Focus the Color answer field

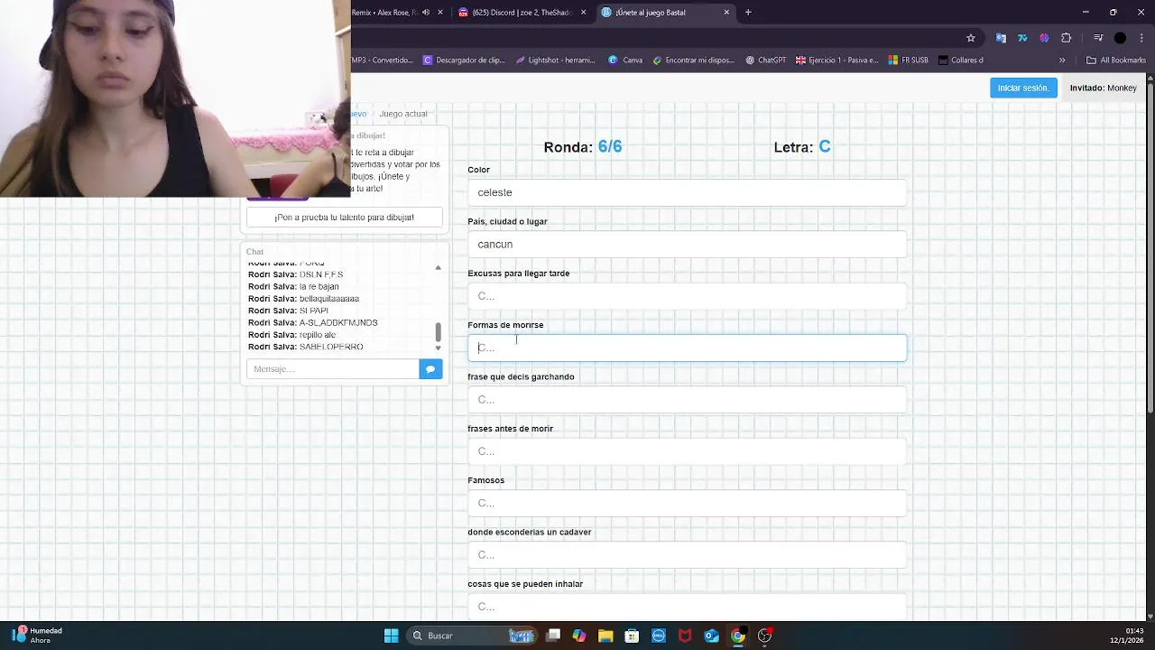(687, 192)
